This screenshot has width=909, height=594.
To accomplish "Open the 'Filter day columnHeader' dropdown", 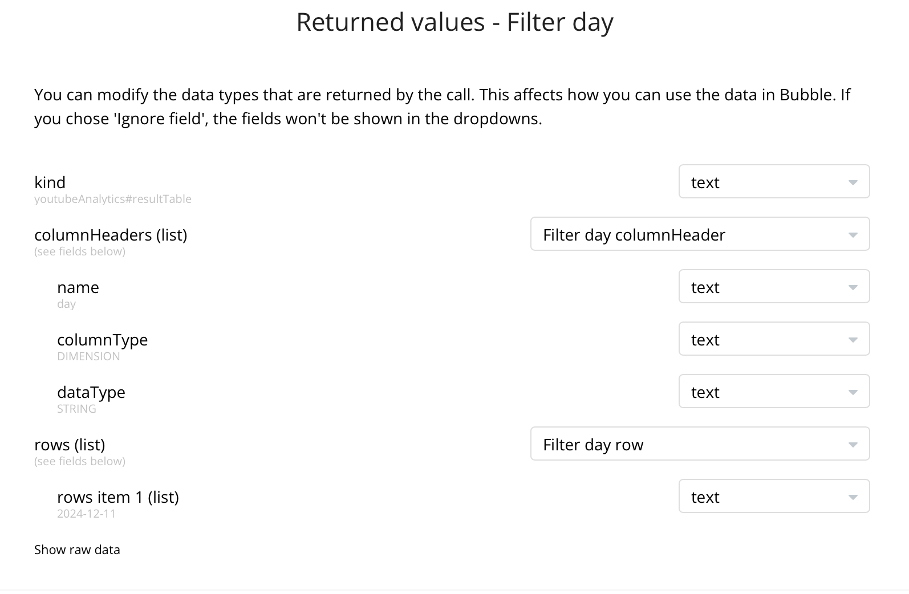I will coord(699,234).
